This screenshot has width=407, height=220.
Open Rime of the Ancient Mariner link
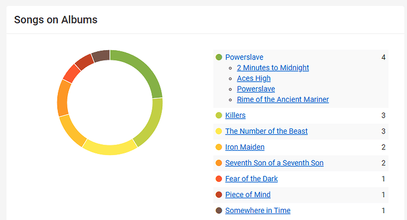click(283, 99)
